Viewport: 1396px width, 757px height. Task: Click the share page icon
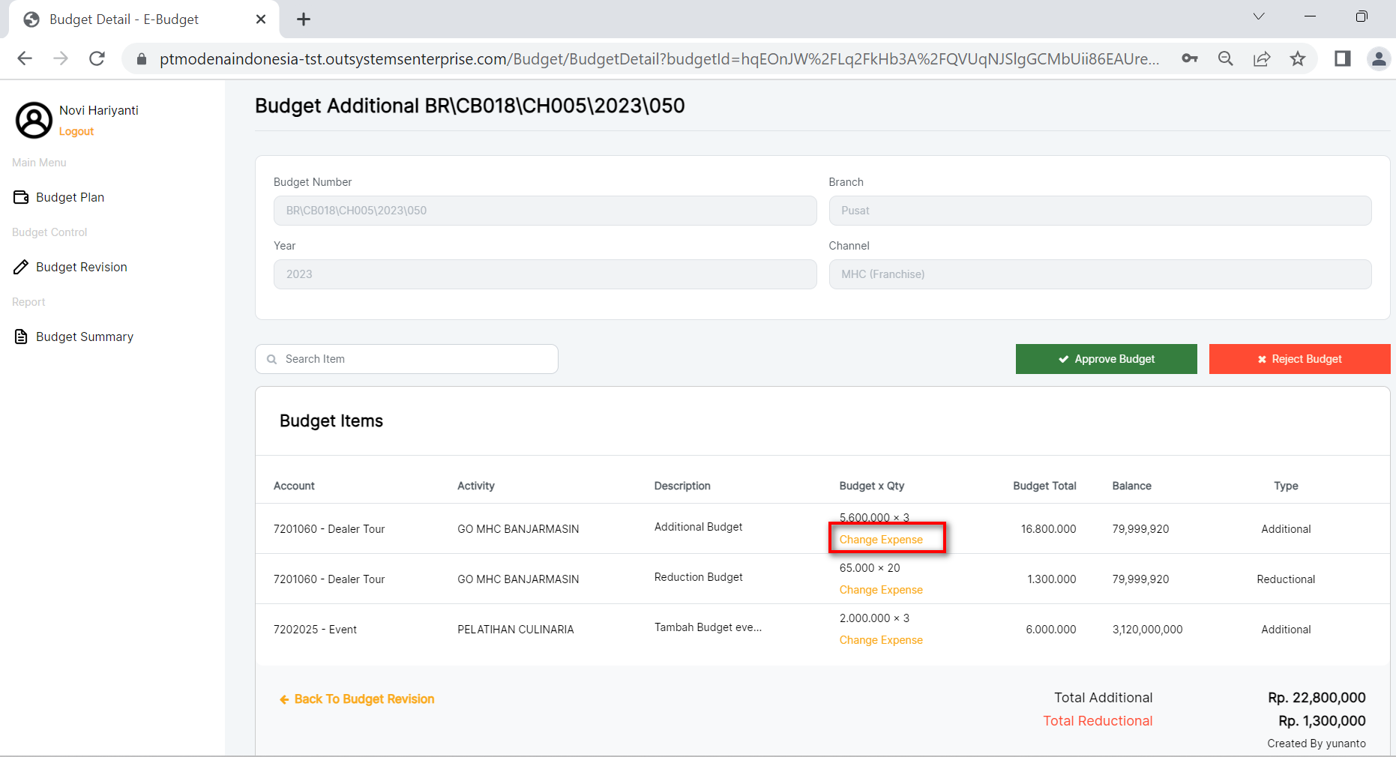click(x=1262, y=58)
